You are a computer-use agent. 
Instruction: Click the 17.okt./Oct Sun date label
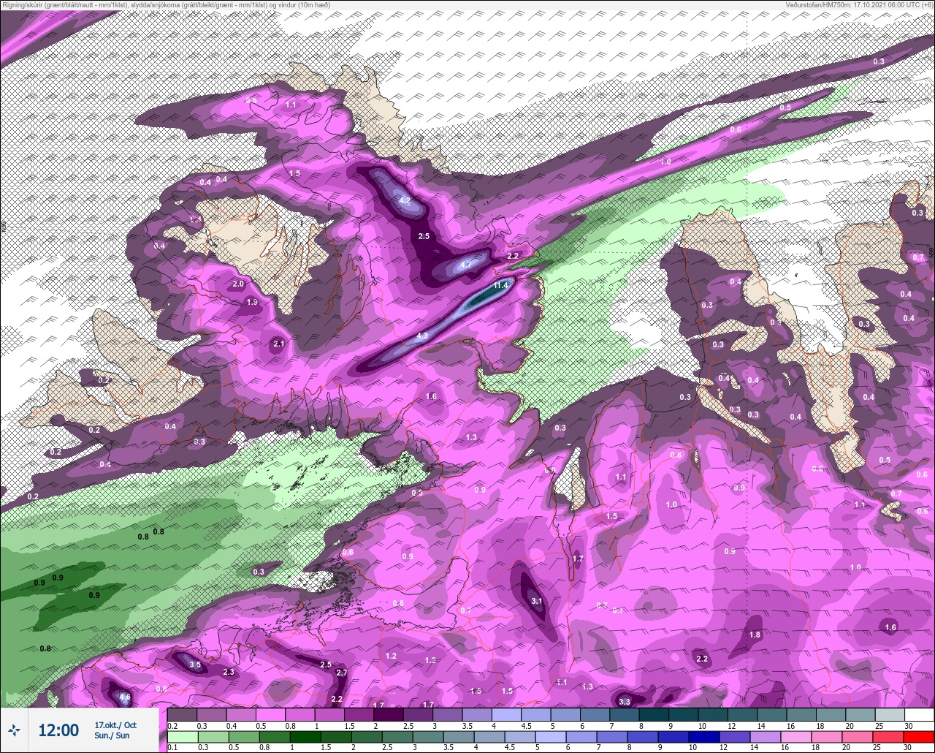tap(115, 730)
